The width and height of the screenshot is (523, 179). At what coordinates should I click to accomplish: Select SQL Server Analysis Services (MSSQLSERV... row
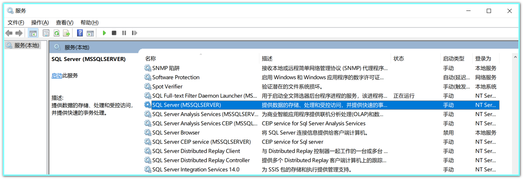(205, 114)
